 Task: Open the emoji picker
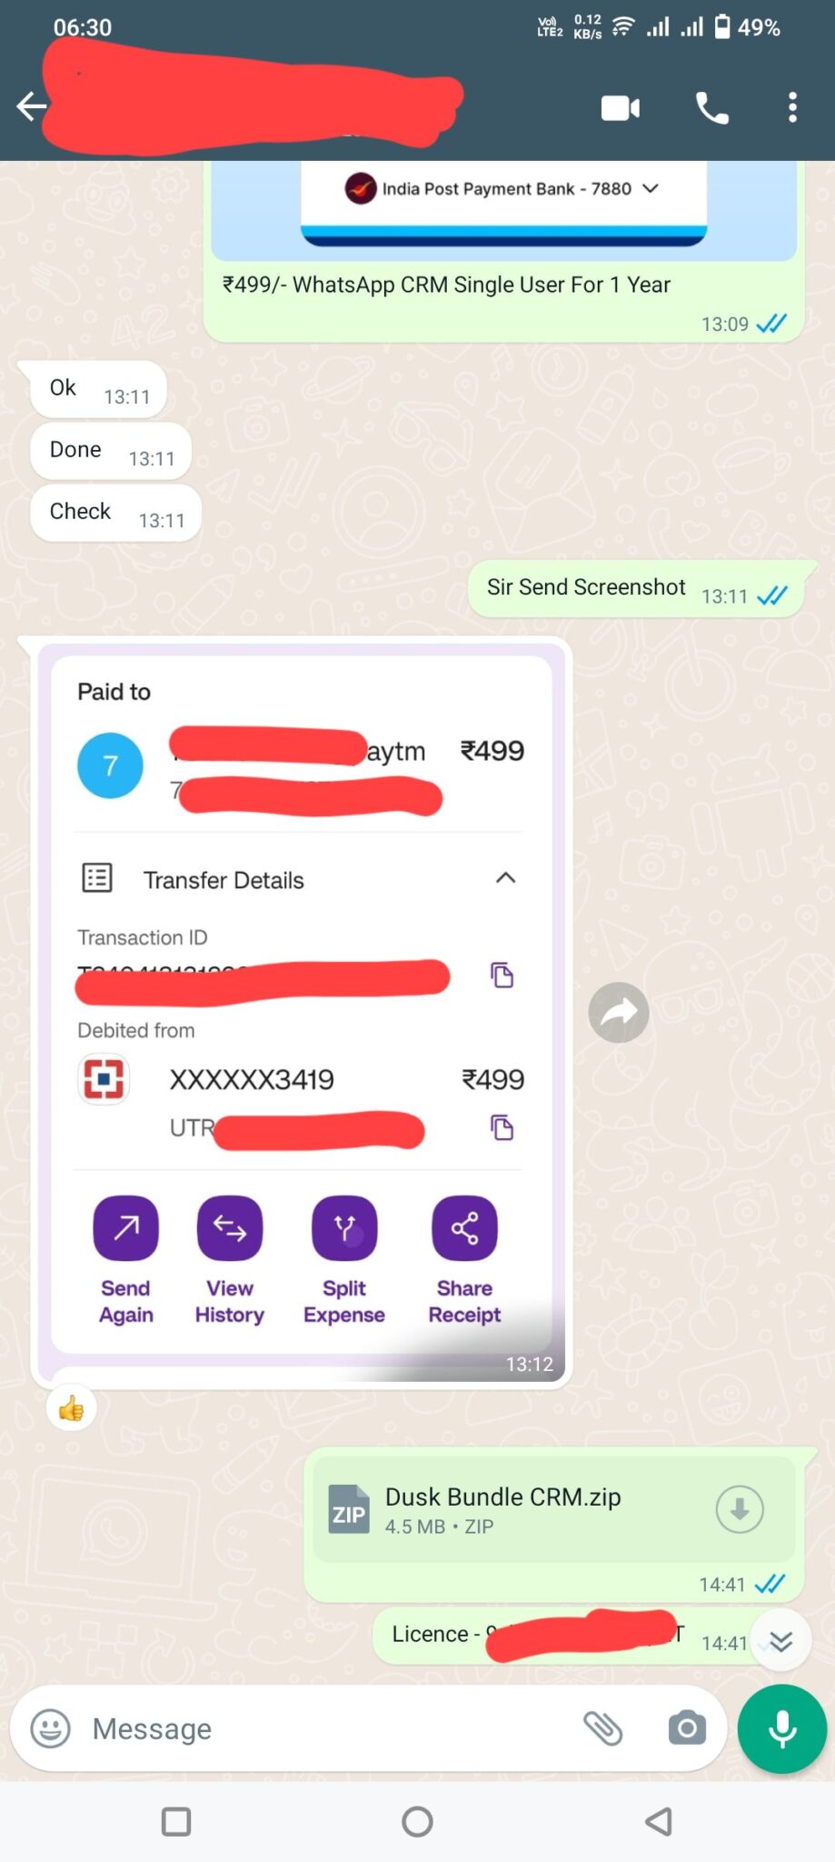pos(51,1727)
